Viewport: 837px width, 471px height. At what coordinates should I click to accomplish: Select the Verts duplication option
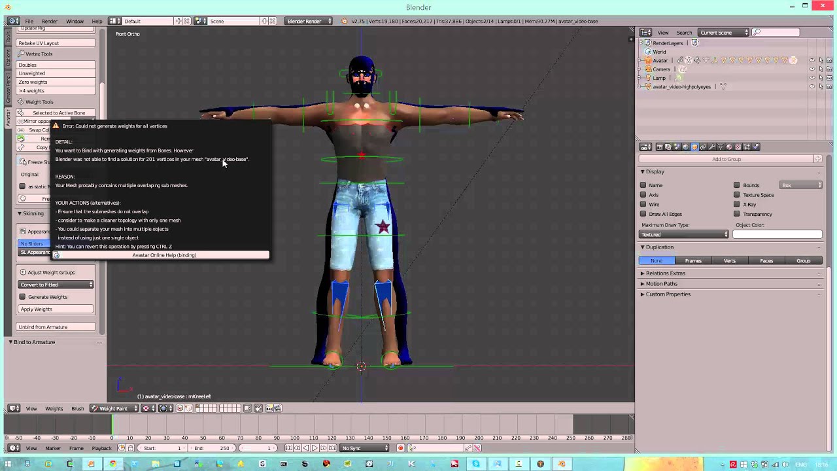click(730, 261)
